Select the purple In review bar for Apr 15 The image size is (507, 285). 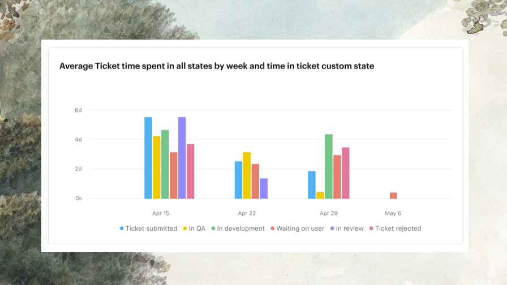click(x=182, y=158)
